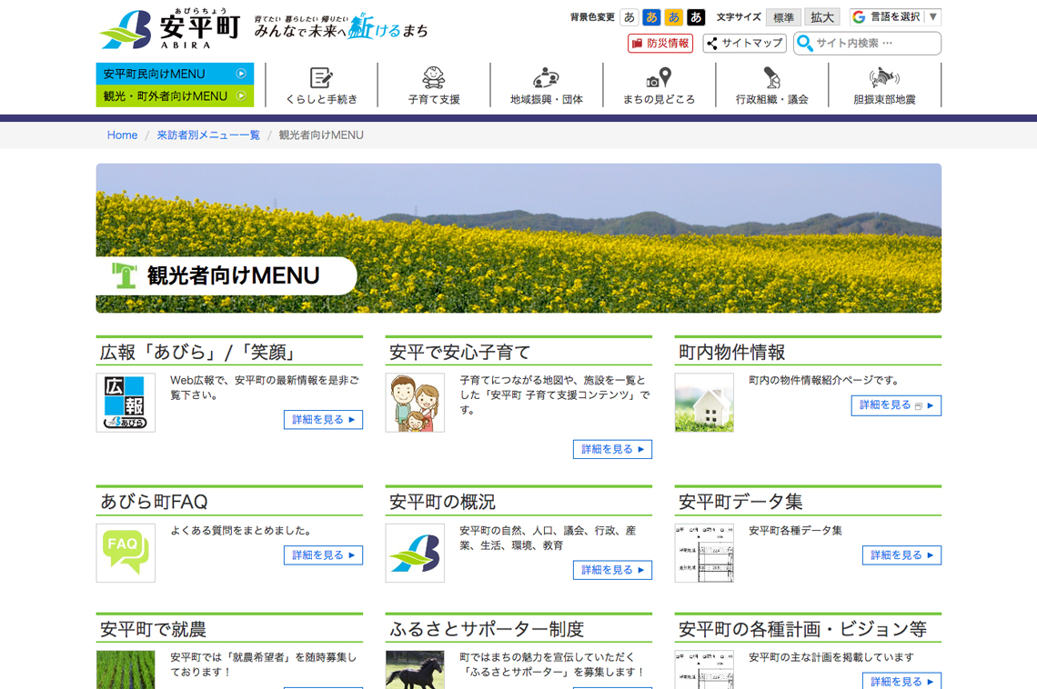Image resolution: width=1037 pixels, height=689 pixels.
Task: Select blue background color option
Action: pyautogui.click(x=652, y=17)
